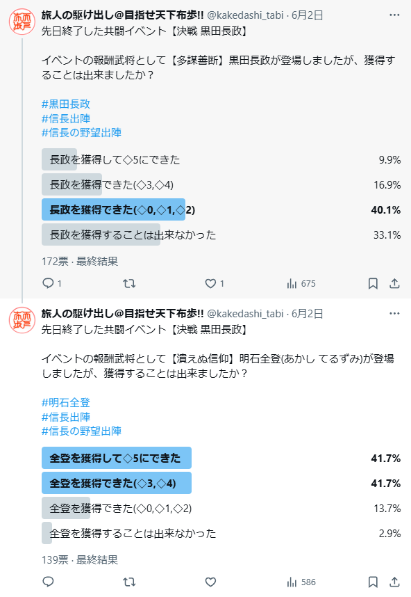Viewport: 411px width, 597px height.
Task: Reply to the 明石全登 poll tweet
Action: [48, 582]
